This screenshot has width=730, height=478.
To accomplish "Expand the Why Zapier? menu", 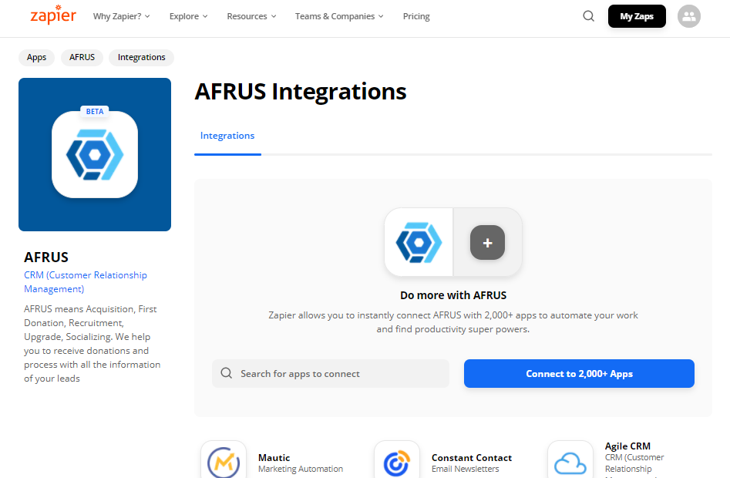I will pyautogui.click(x=122, y=16).
